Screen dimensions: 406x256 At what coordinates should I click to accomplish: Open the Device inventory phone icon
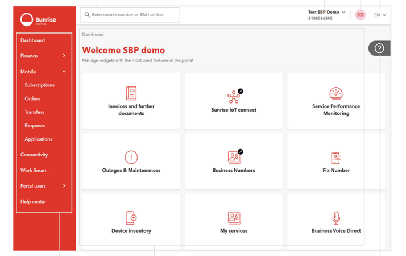[x=131, y=218]
